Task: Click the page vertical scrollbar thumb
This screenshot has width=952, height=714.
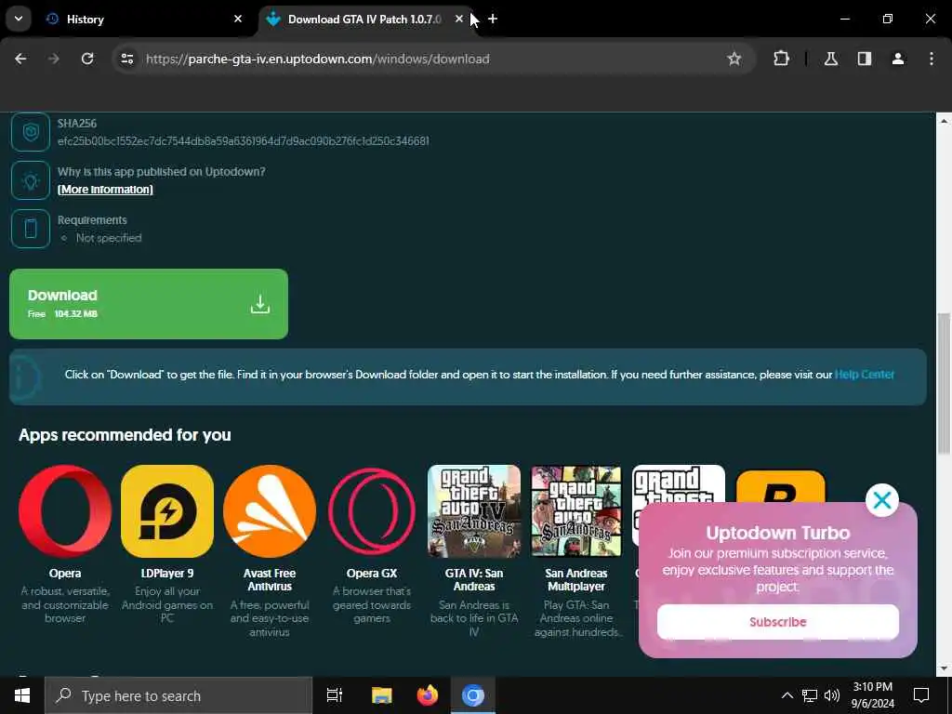Action: click(x=944, y=382)
